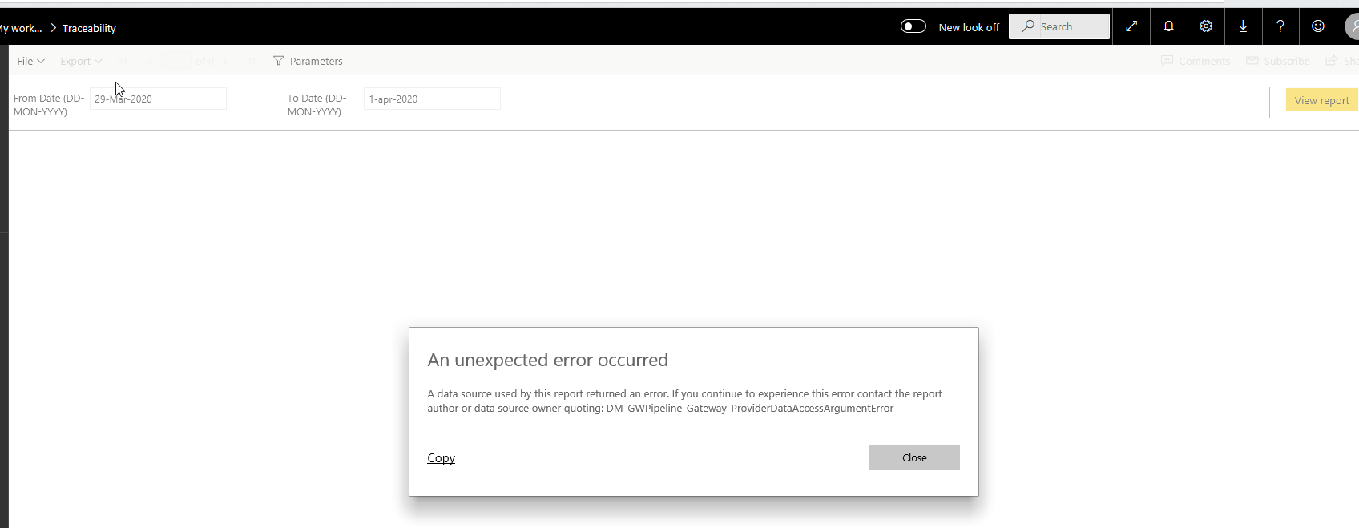Viewport: 1359px width, 528px height.
Task: Click the Comments speech bubble icon
Action: pyautogui.click(x=1167, y=61)
